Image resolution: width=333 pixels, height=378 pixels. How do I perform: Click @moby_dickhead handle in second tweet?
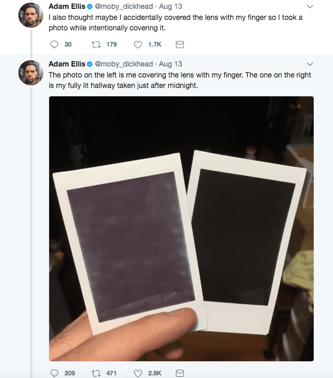click(124, 64)
